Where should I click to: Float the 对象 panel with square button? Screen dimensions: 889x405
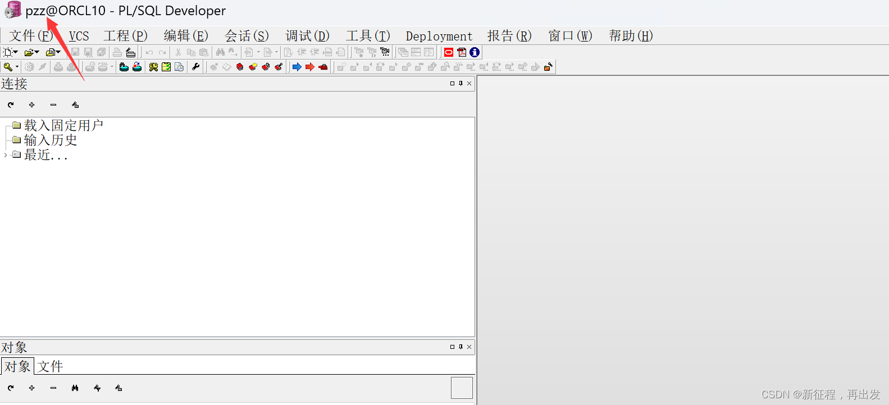452,347
